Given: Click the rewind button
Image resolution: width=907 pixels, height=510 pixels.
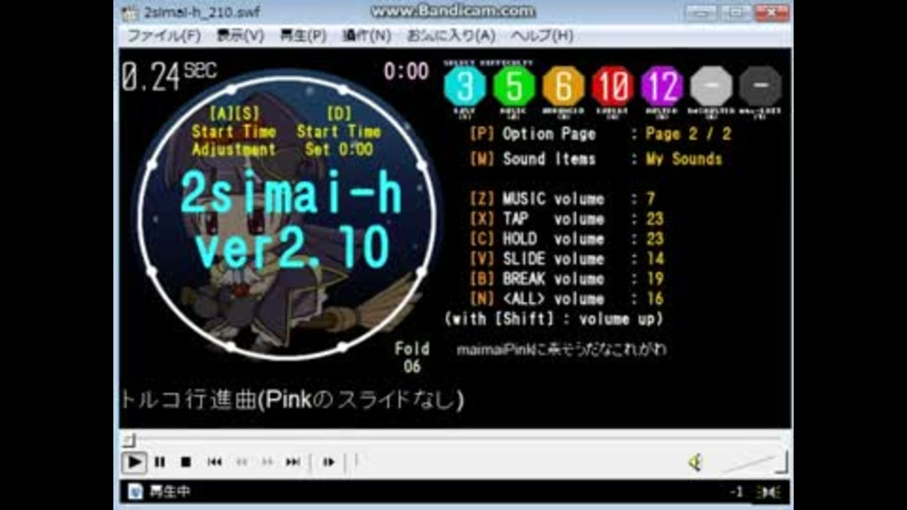Looking at the screenshot, I should point(241,462).
